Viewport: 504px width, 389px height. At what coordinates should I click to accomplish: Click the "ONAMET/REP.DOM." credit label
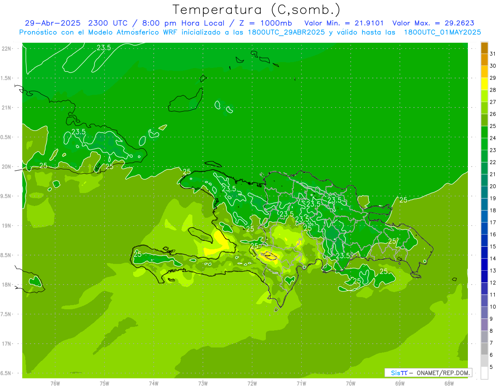[443, 373]
